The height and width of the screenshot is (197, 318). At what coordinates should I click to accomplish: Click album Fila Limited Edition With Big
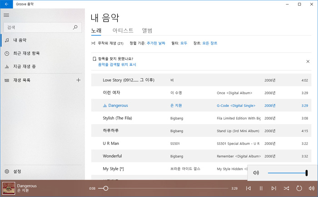pos(238,118)
